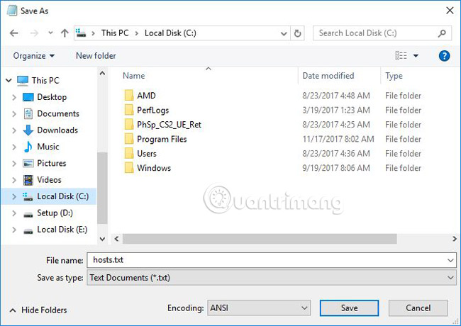
Task: Expand the Pictures tree node
Action: pos(13,163)
